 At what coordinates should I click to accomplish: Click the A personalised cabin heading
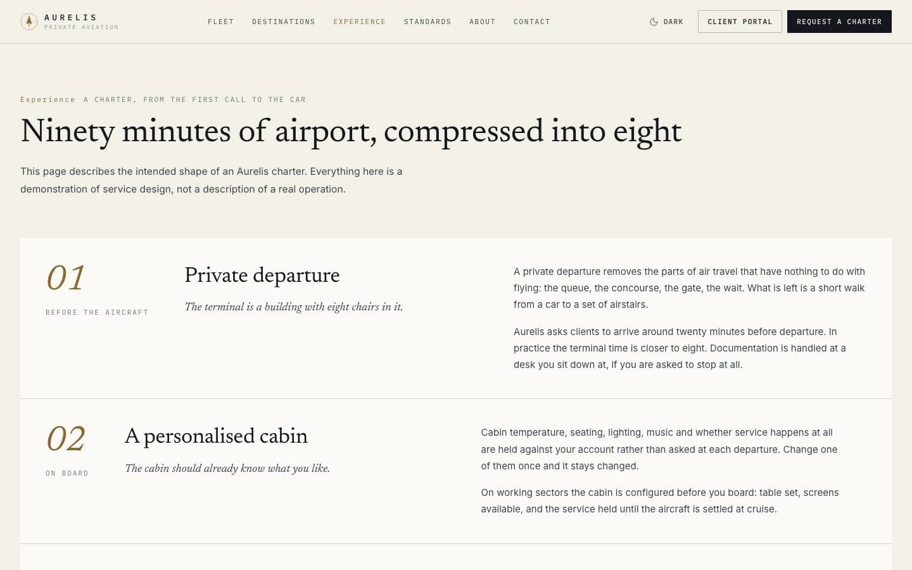216,436
